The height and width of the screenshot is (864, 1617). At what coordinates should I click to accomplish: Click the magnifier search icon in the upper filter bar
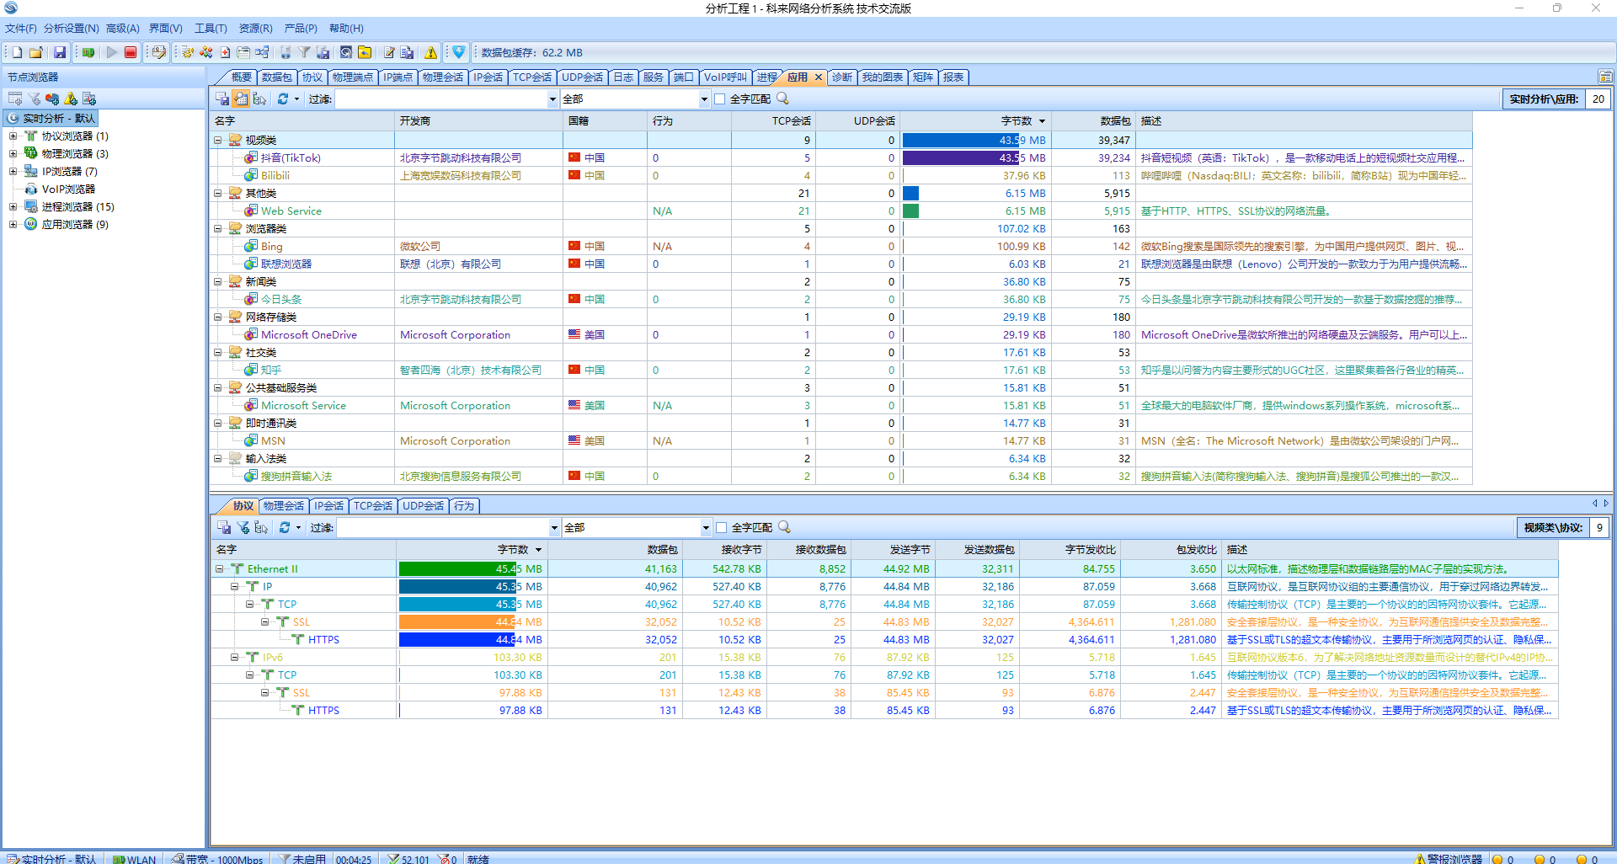(x=782, y=99)
